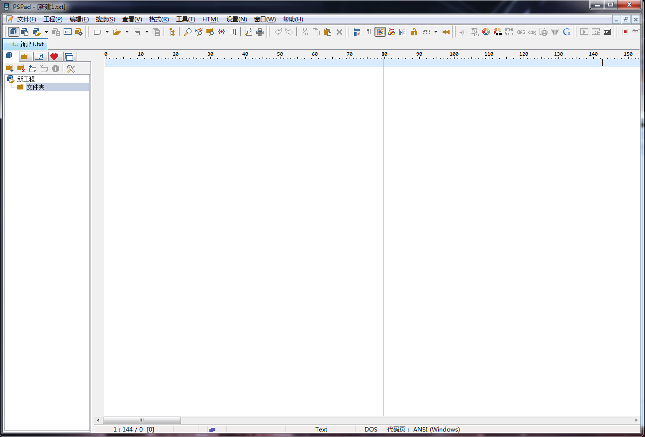Screen dimensions: 645x437
Task: Click the panel wrench tools icon
Action: tap(71, 69)
